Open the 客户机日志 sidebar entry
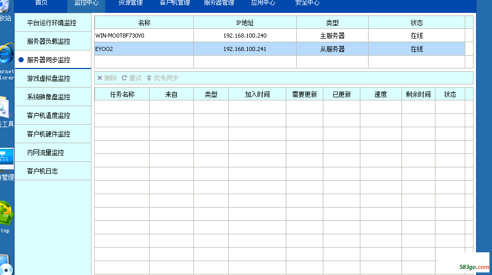This screenshot has width=492, height=275. (42, 171)
